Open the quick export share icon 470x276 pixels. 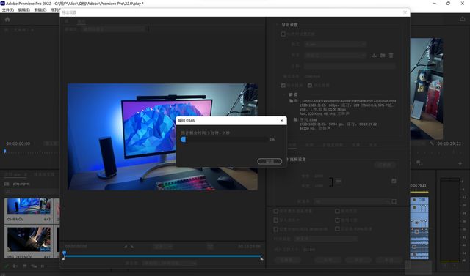click(x=462, y=19)
